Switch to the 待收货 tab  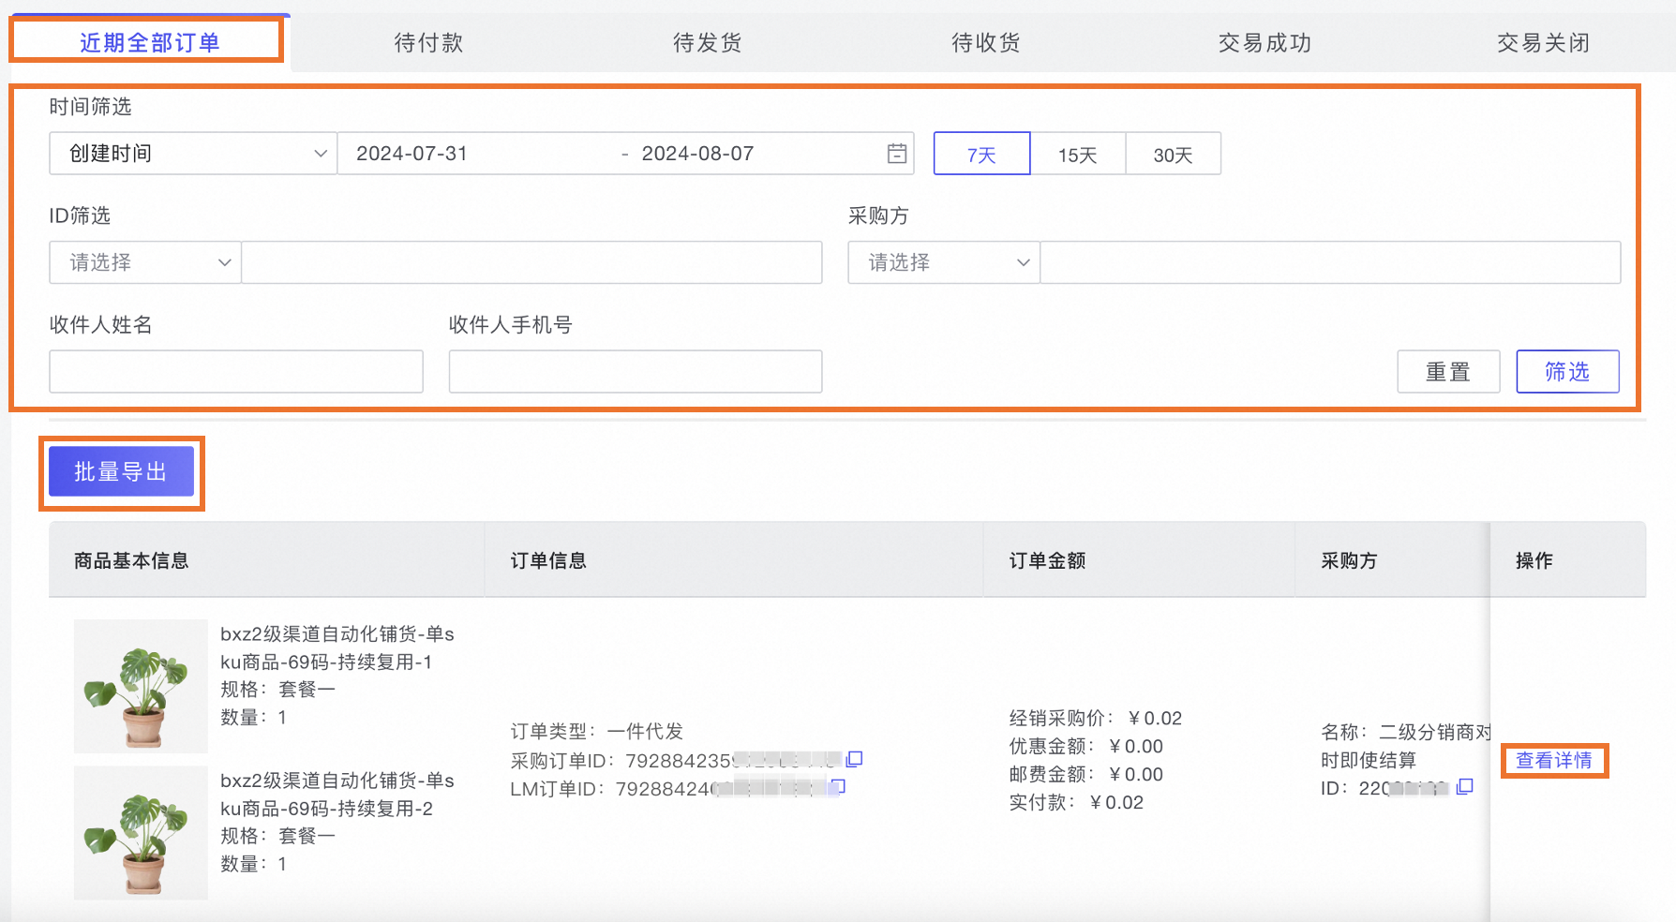tap(985, 42)
